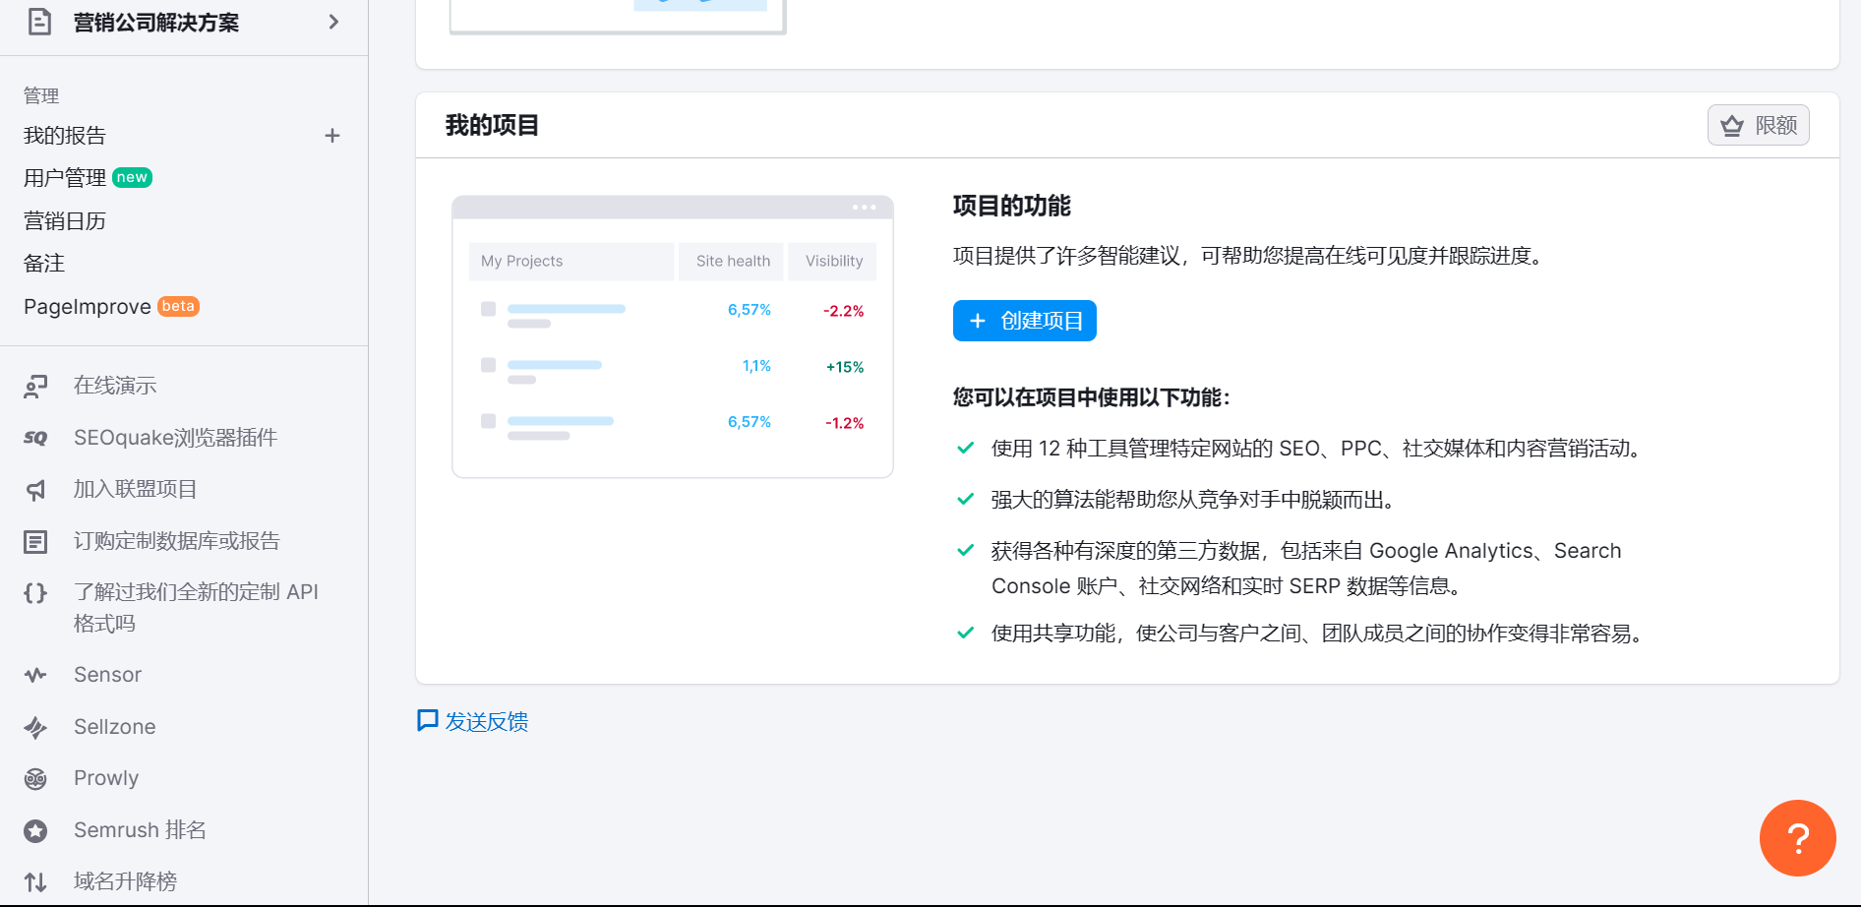The width and height of the screenshot is (1861, 907).
Task: Click the API curly braces icon
Action: point(35,592)
